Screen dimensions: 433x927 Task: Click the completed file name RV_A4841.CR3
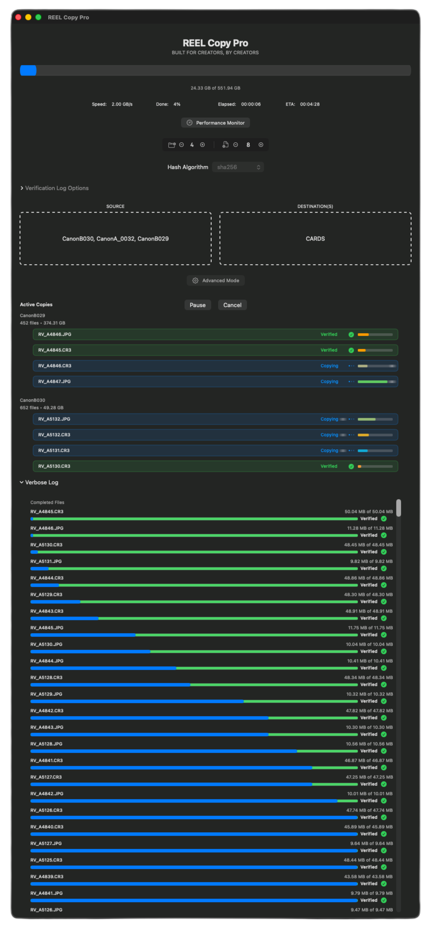(47, 761)
